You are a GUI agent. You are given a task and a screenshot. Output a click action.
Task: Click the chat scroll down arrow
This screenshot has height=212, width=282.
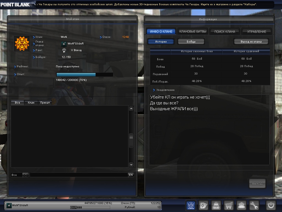[x=131, y=165]
